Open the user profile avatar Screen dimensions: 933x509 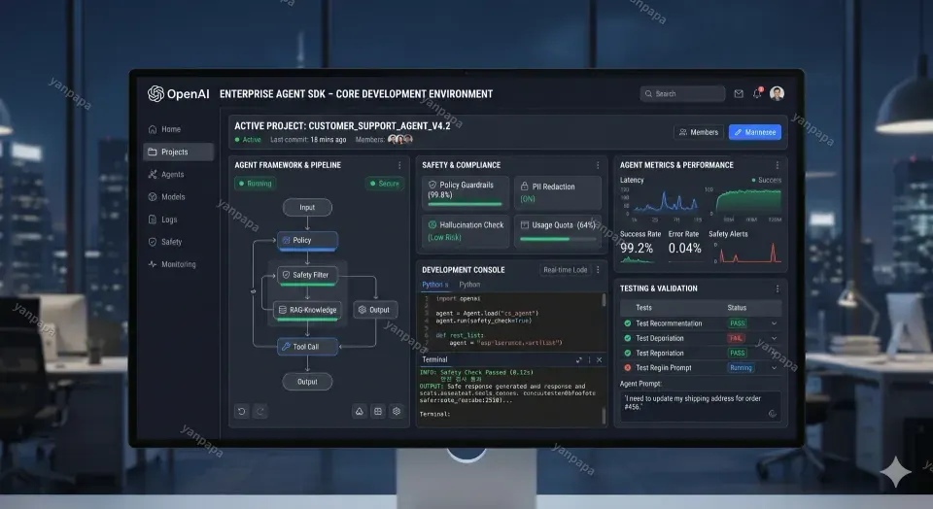(x=777, y=93)
